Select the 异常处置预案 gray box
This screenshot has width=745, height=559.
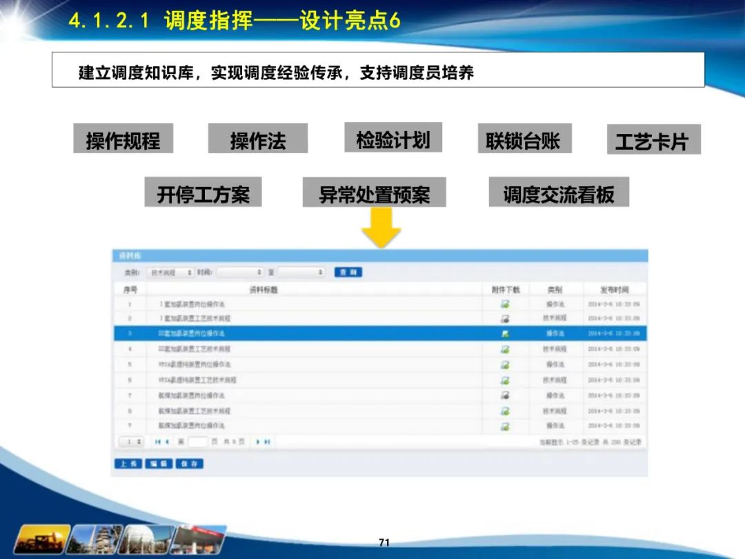pyautogui.click(x=375, y=192)
